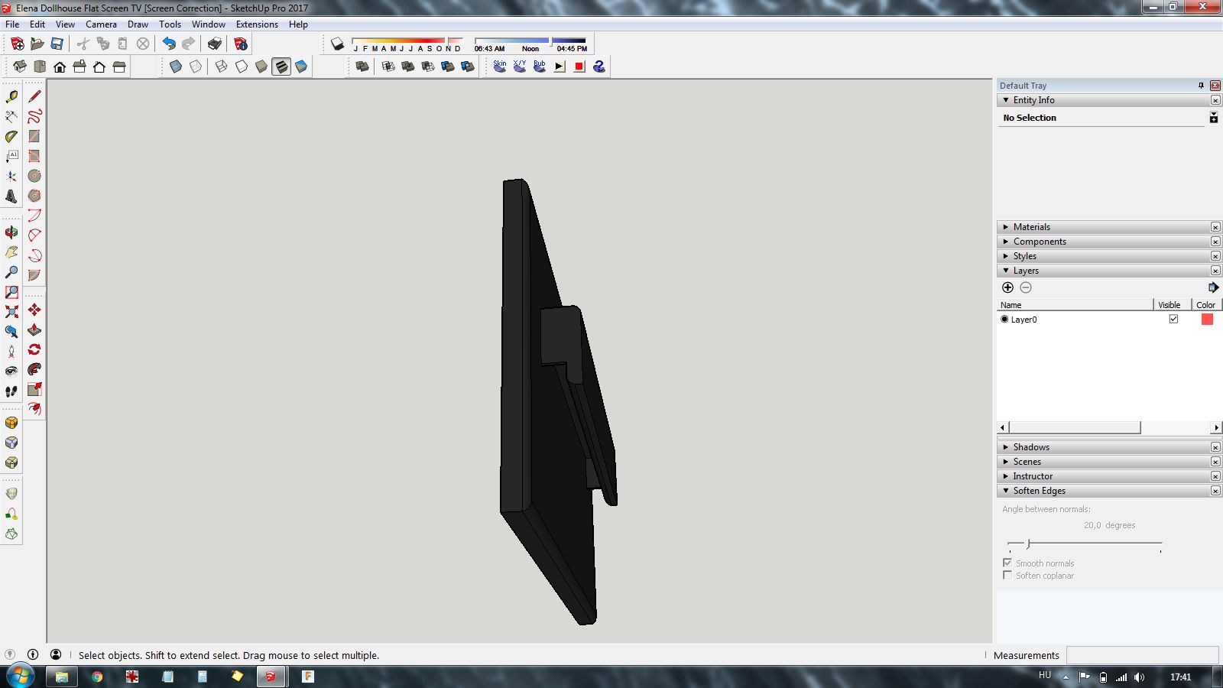
Task: Collapse the Layers panel
Action: click(1006, 271)
